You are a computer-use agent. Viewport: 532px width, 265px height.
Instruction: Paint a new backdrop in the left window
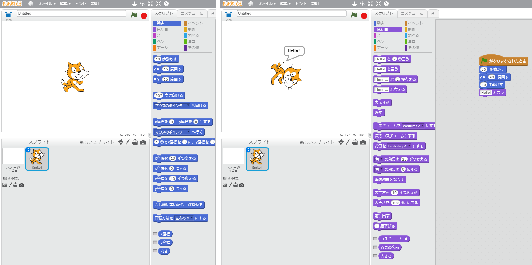[10, 185]
